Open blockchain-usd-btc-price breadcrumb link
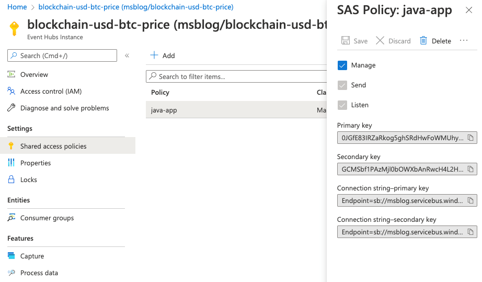Screen dimensions: 482x282 pyautogui.click(x=136, y=7)
